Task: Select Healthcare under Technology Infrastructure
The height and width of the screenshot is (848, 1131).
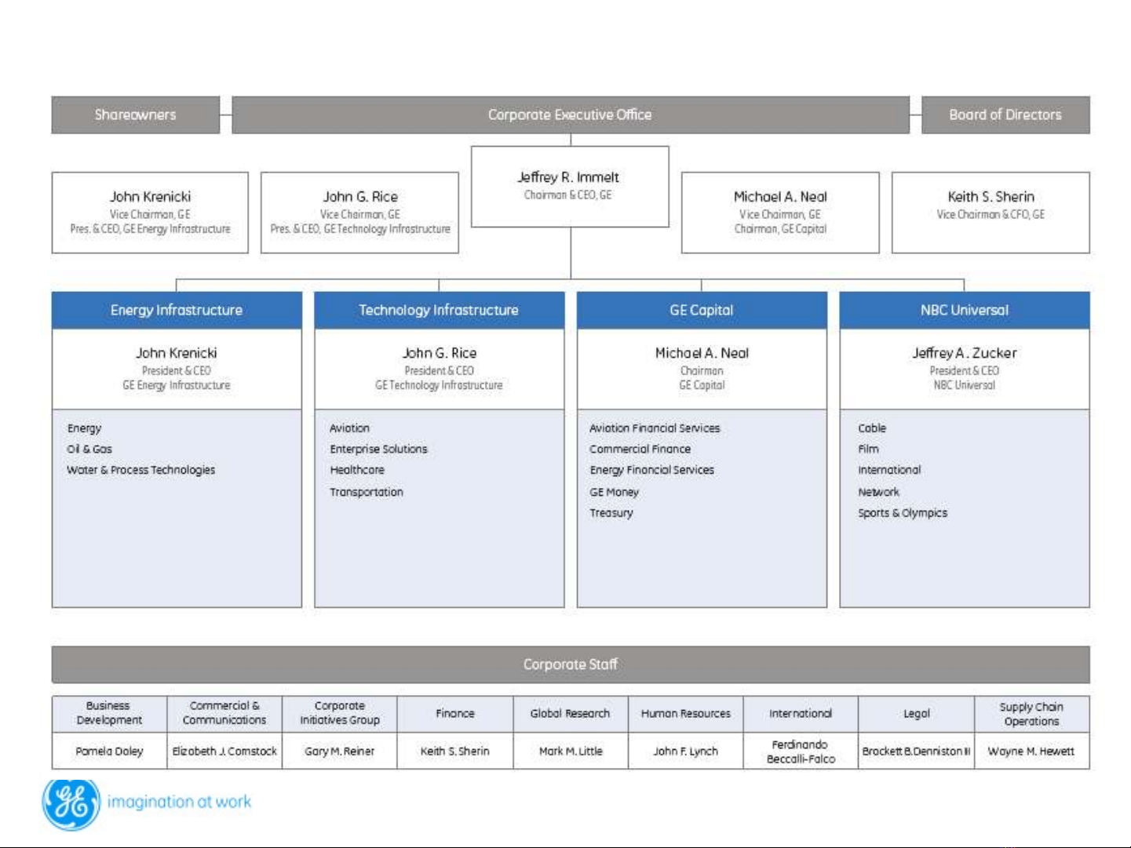Action: point(357,470)
